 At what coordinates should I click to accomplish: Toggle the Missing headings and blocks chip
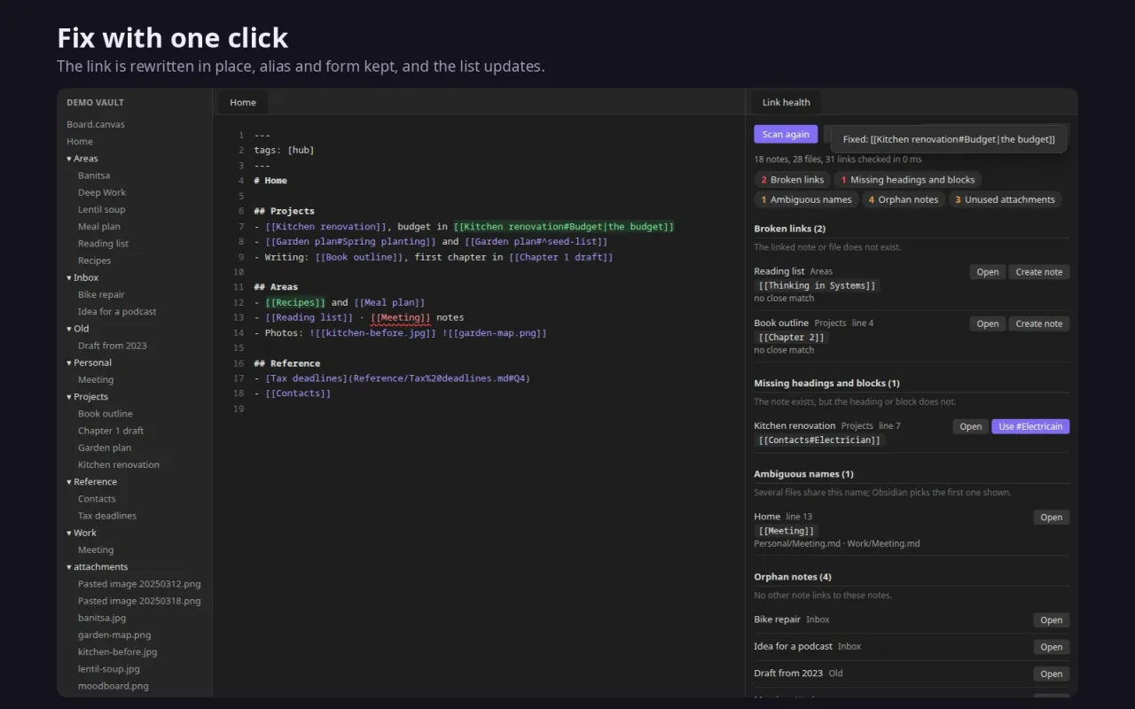pos(907,179)
